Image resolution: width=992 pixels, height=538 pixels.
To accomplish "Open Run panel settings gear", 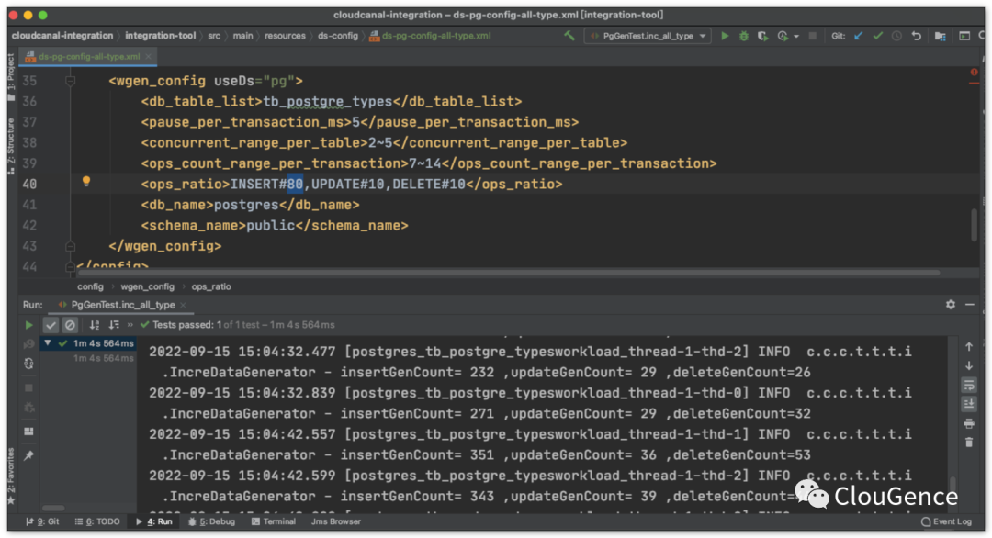I will pyautogui.click(x=951, y=305).
